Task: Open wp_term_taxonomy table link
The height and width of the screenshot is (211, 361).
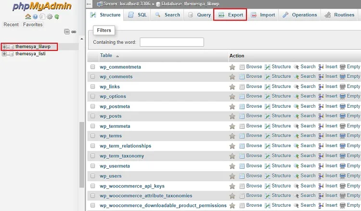Action: coord(122,156)
